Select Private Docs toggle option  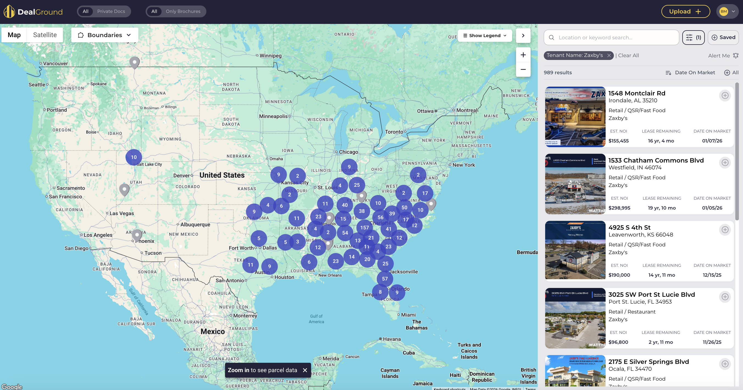(111, 11)
